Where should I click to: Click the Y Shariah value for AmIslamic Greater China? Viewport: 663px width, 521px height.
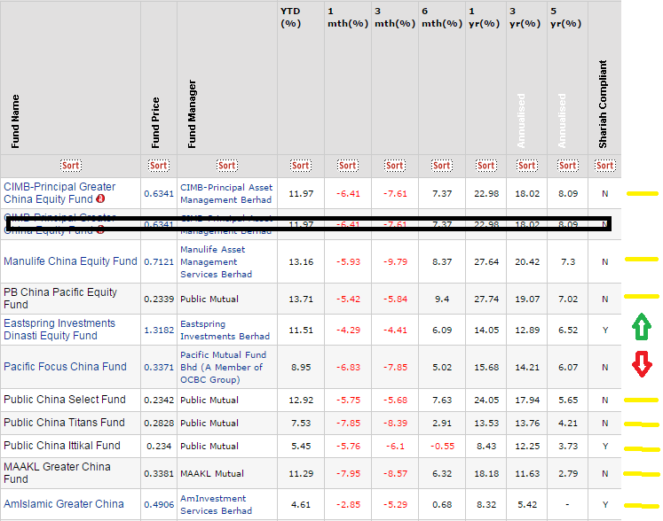tap(605, 504)
